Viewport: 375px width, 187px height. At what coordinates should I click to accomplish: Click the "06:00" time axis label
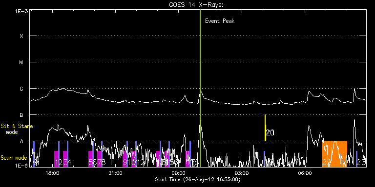click(305, 172)
